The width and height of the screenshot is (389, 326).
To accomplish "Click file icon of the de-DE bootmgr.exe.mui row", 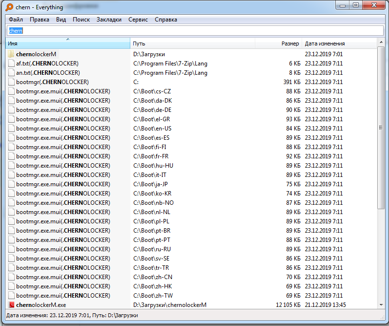I will (x=11, y=109).
